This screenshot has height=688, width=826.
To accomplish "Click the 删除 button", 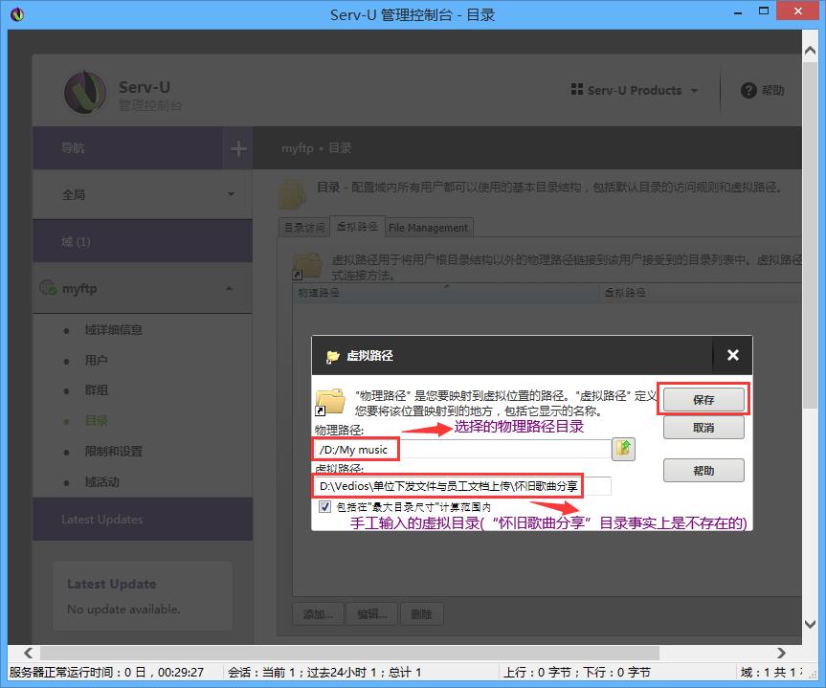I will tap(421, 613).
